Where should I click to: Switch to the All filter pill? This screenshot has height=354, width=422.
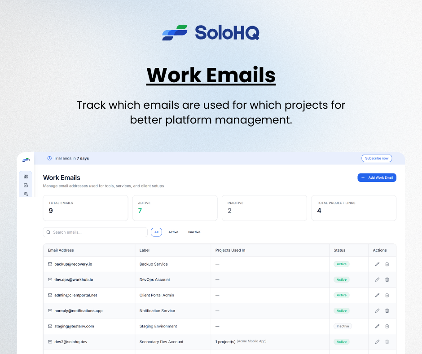tap(156, 232)
